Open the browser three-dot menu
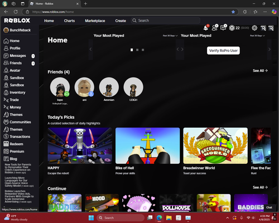 265,12
